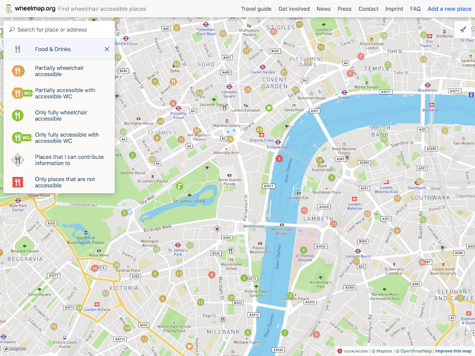The width and height of the screenshot is (475, 356).
Task: Go to the News page
Action: coord(323,9)
